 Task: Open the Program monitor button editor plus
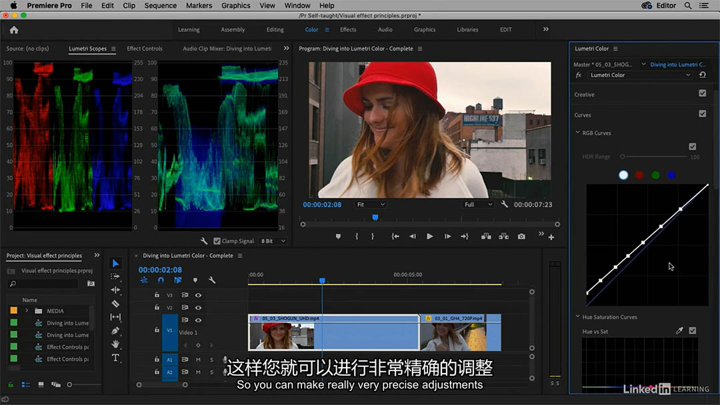tap(551, 237)
